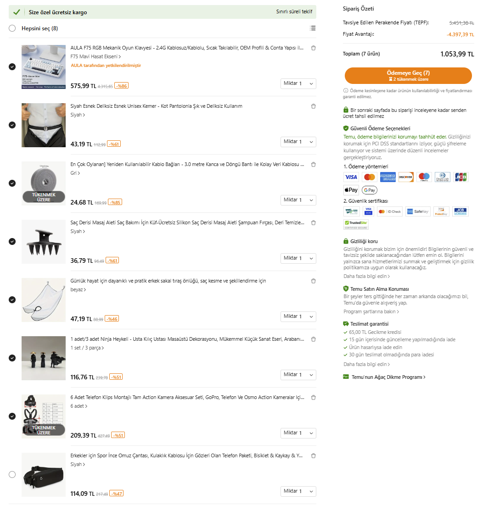Viewport: 494px width, 505px height.
Task: Remove the men's sport shoulder bag
Action: (x=313, y=455)
